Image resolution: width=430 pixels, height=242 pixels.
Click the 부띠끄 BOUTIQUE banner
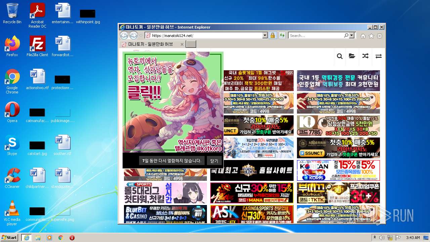pos(338,193)
